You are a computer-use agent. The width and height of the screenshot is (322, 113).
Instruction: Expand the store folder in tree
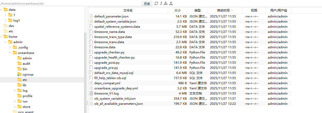coord(15,107)
